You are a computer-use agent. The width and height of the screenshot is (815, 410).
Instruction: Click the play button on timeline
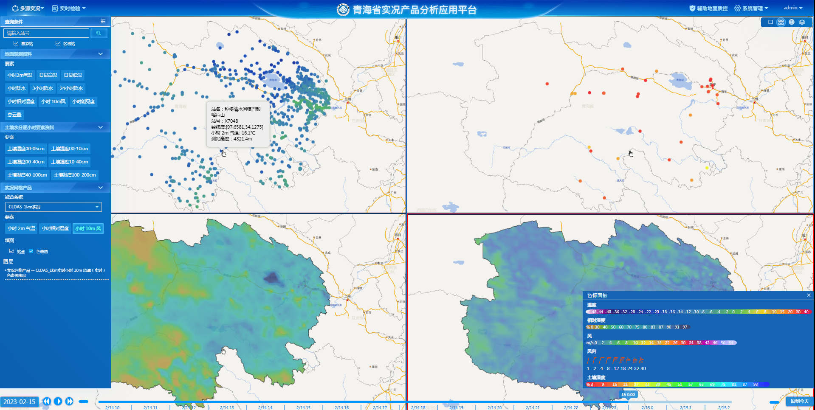point(58,401)
